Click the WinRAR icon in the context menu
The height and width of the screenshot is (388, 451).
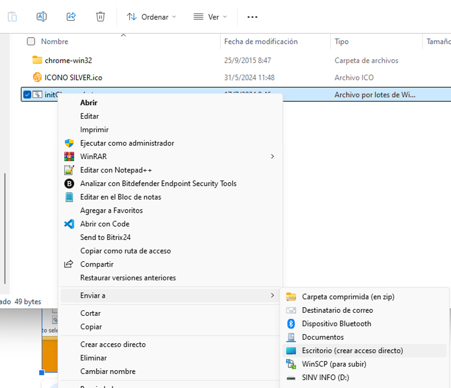[69, 156]
